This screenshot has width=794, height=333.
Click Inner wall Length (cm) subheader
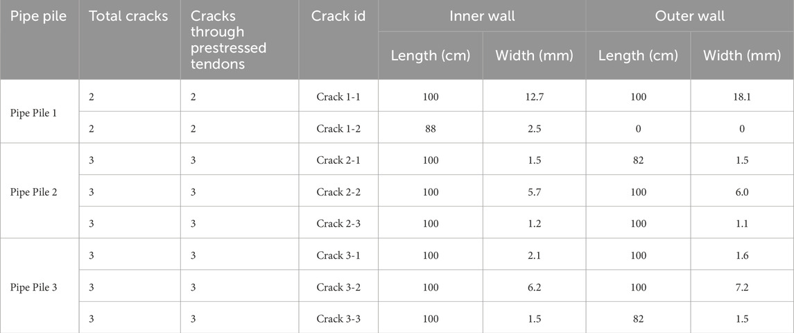coord(430,55)
